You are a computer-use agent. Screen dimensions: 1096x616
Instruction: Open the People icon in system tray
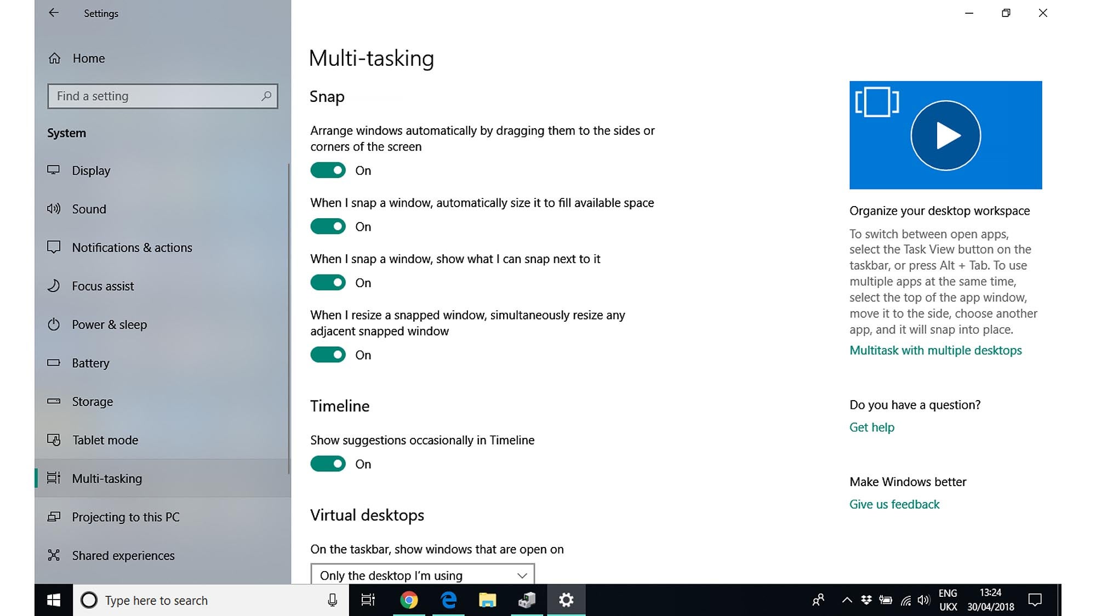818,600
